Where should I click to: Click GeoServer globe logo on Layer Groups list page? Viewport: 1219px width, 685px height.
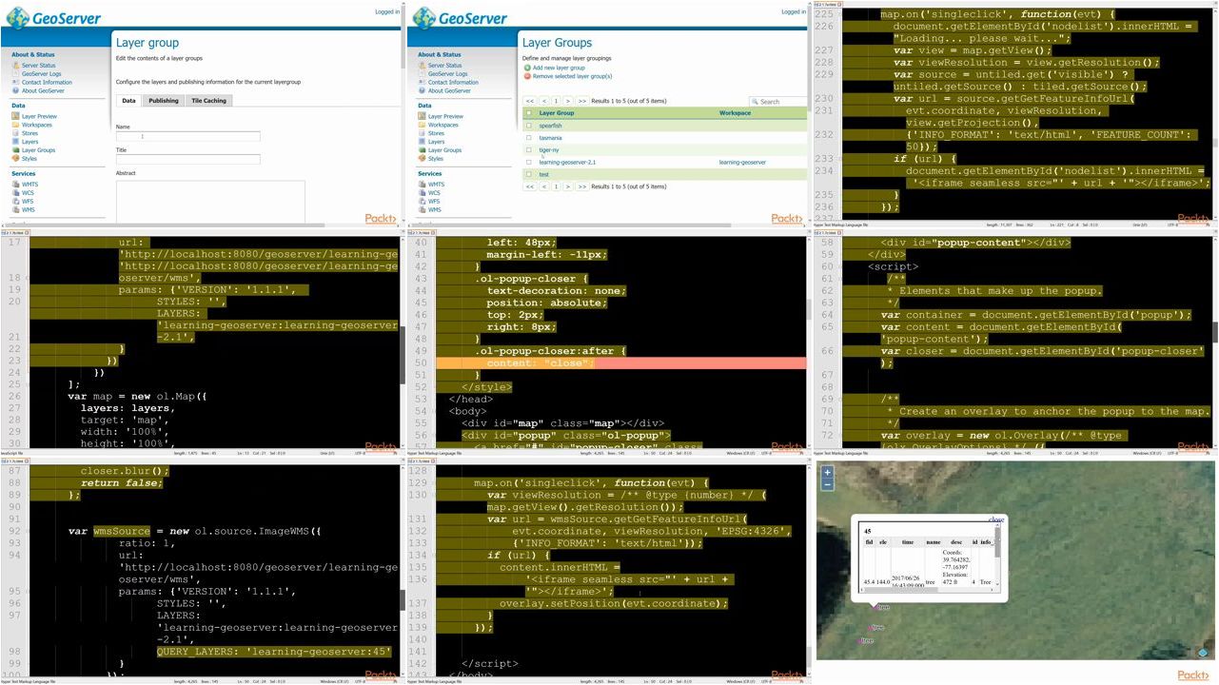(x=423, y=18)
